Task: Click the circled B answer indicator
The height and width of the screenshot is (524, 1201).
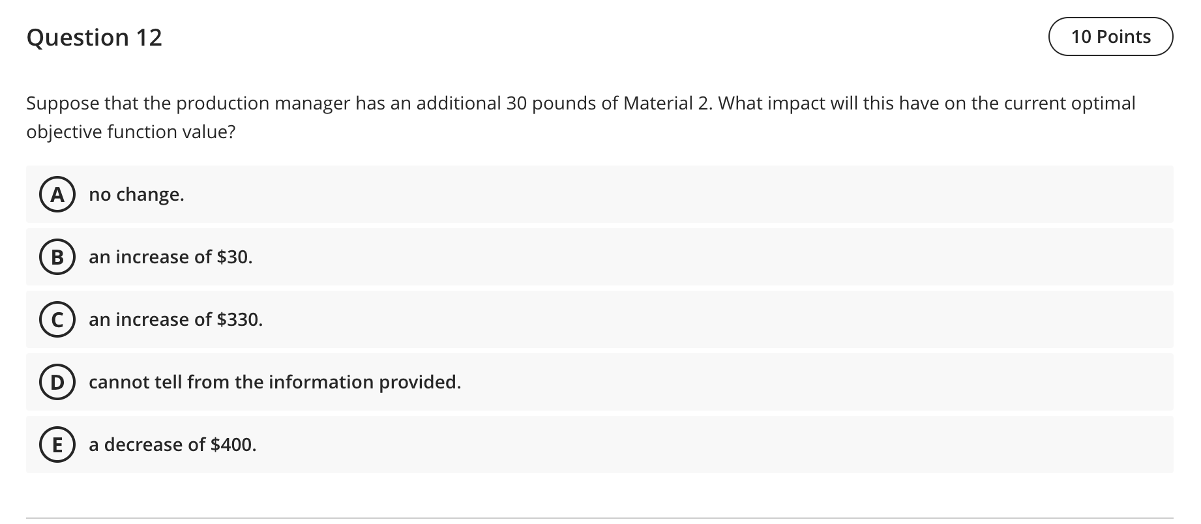Action: tap(57, 257)
